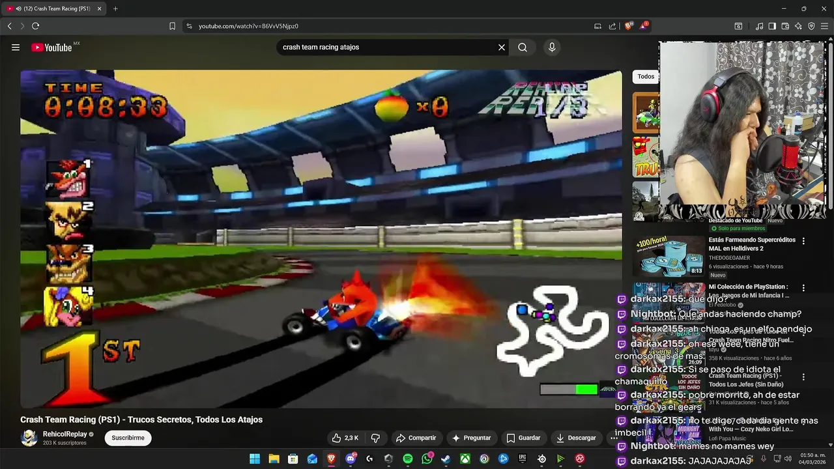Open the Brave VPN shield icon
Screen dimensions: 834x469
(811, 26)
